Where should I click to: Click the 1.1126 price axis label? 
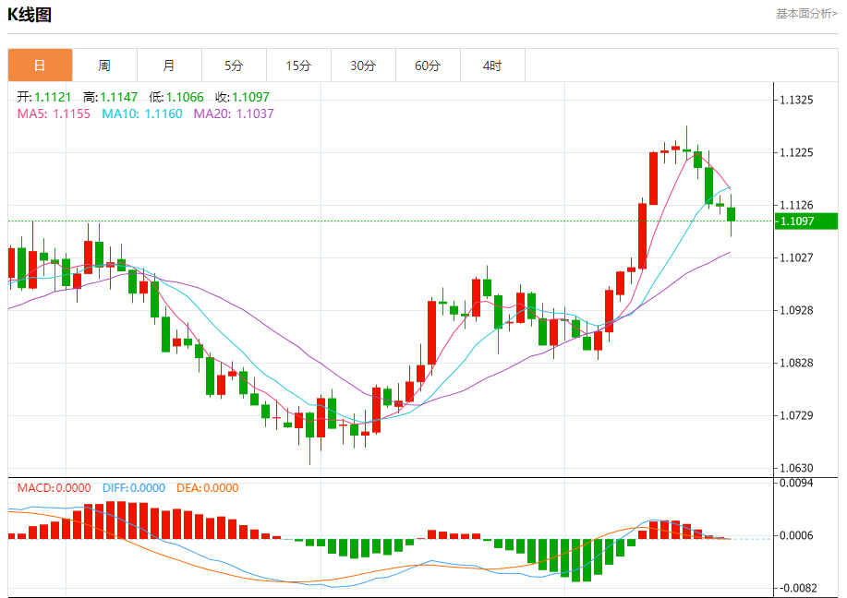coord(796,205)
